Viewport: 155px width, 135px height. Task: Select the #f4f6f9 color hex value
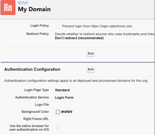click(67, 112)
